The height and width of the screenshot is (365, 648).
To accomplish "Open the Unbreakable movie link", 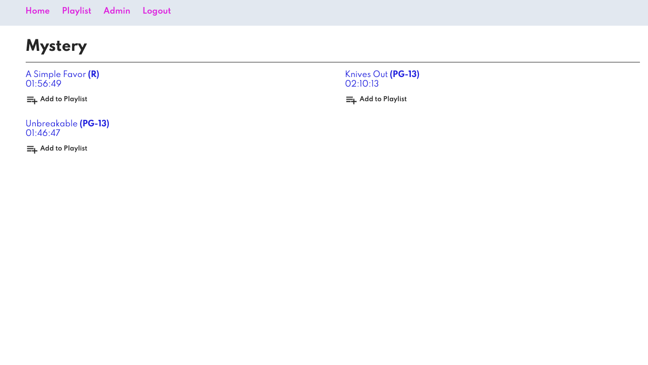I will click(51, 124).
